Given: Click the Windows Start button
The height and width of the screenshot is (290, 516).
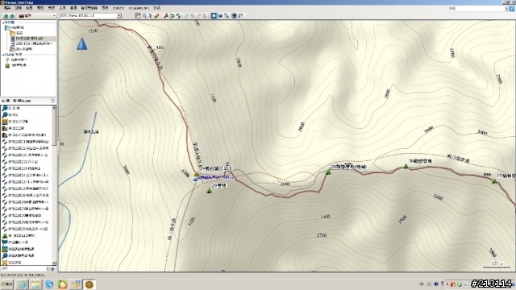Looking at the screenshot, I should 7,284.
